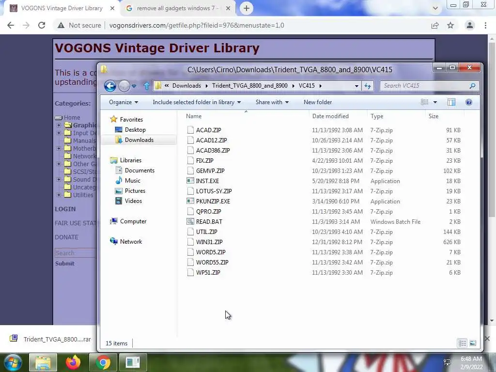
Task: Open Include selected folder in library menu
Action: [x=197, y=102]
